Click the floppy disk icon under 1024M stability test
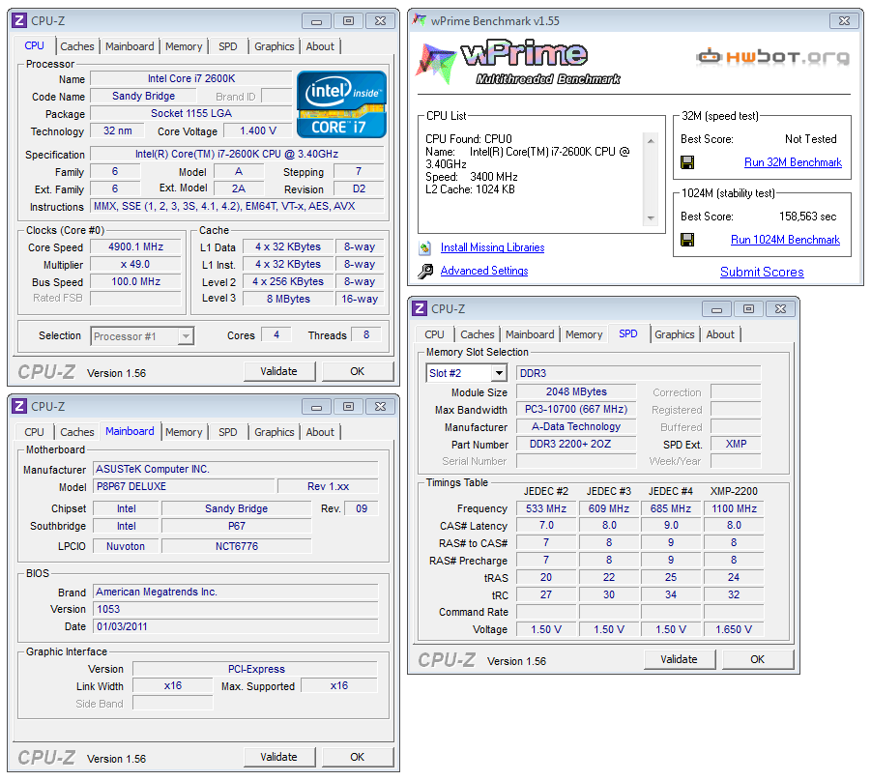This screenshot has width=871, height=781. (687, 240)
